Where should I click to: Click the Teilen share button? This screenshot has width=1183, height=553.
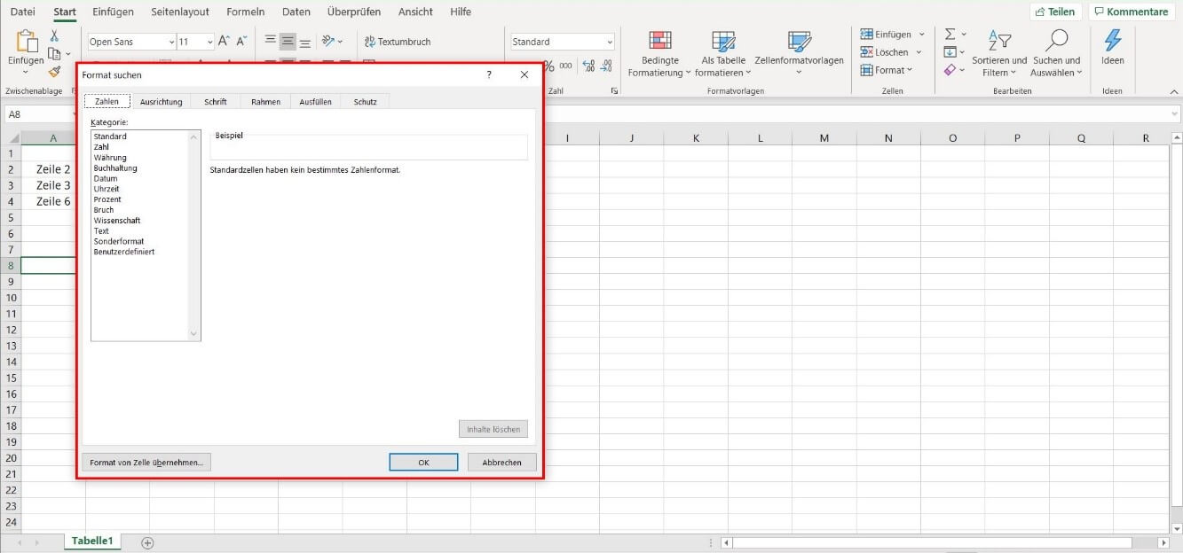click(x=1055, y=12)
